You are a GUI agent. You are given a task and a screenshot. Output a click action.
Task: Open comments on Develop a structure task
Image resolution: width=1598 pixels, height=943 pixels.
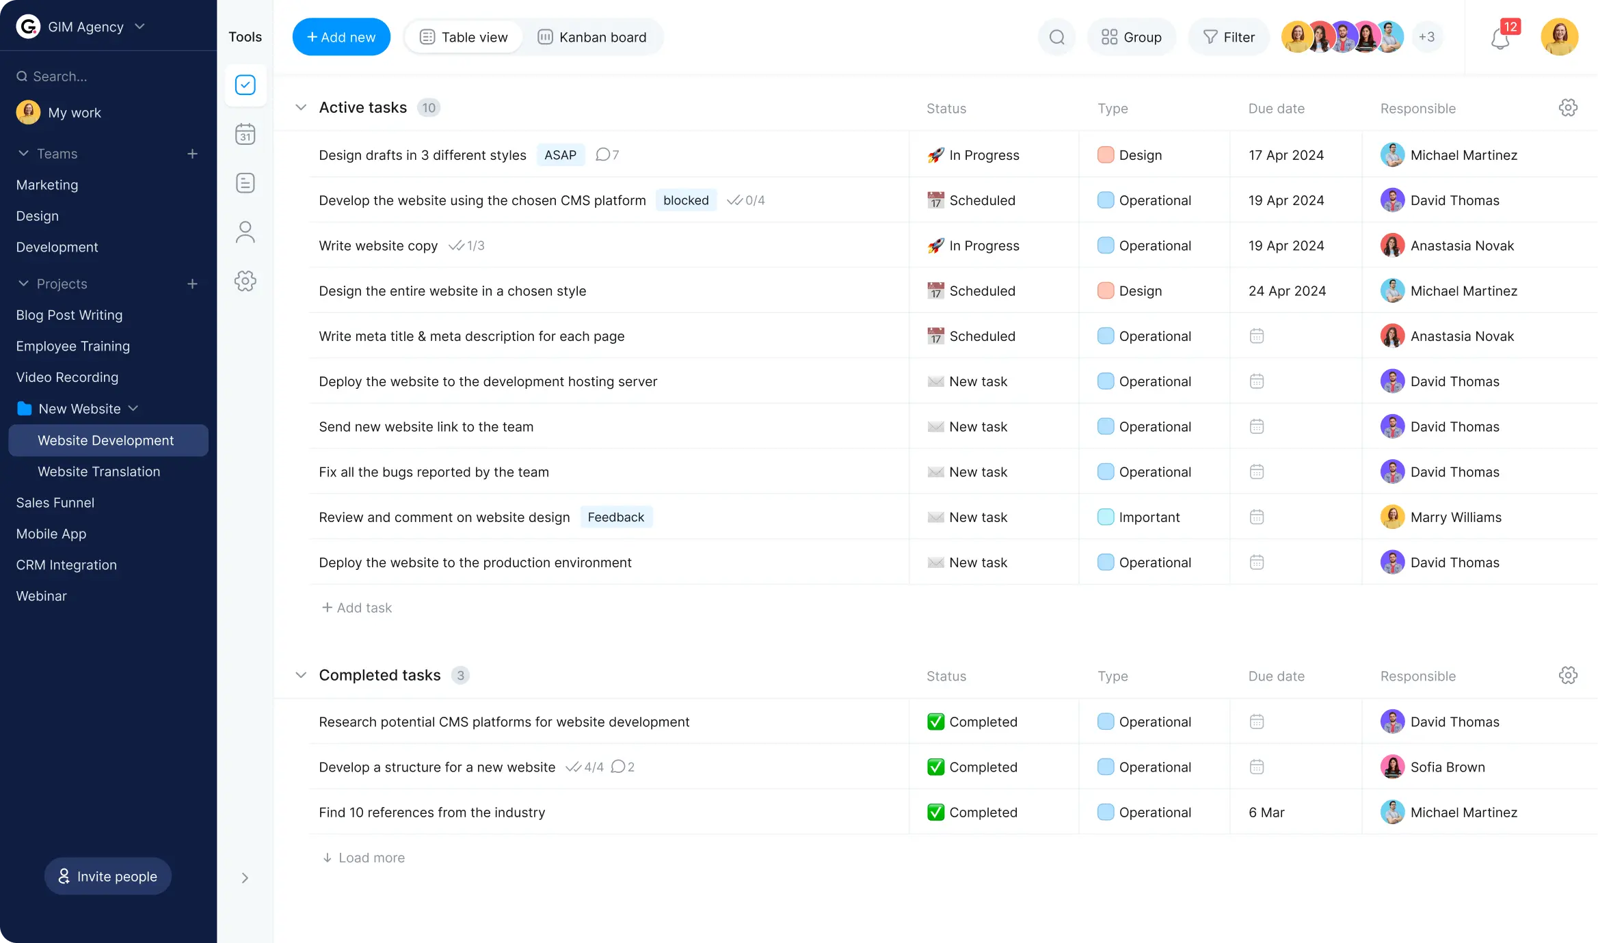pos(622,767)
